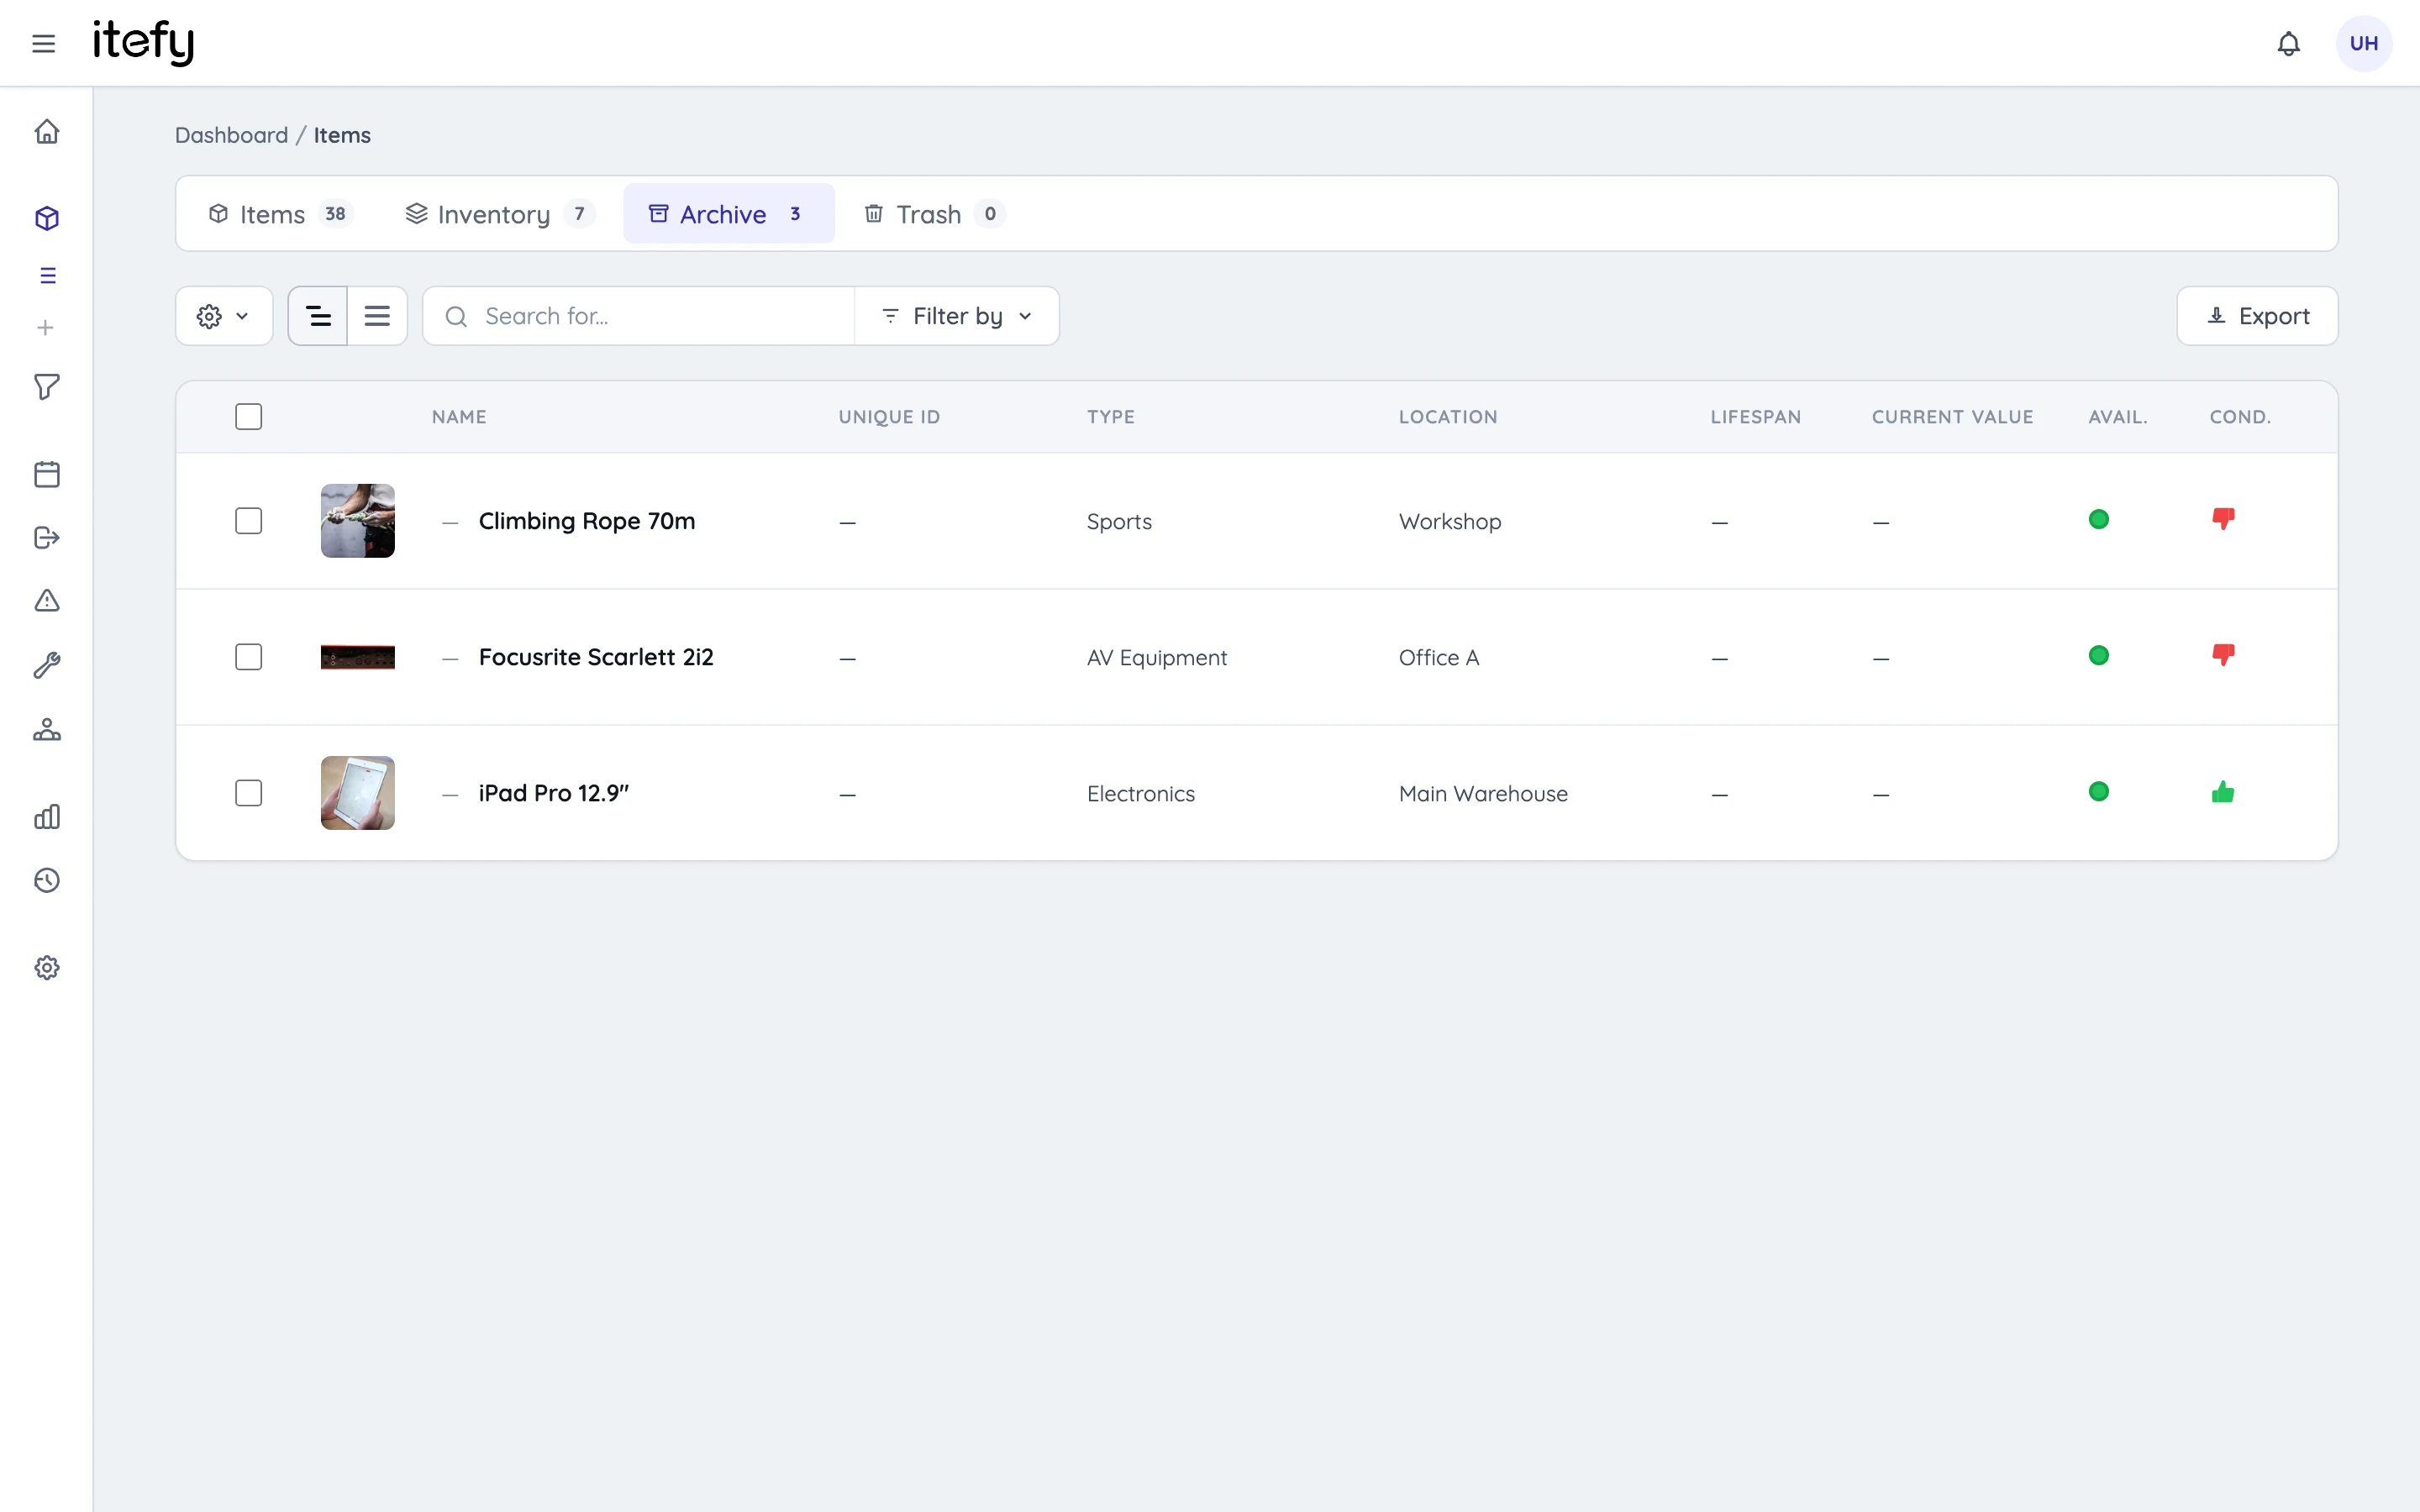This screenshot has height=1512, width=2420.
Task: Switch to the Inventory tab
Action: click(500, 214)
